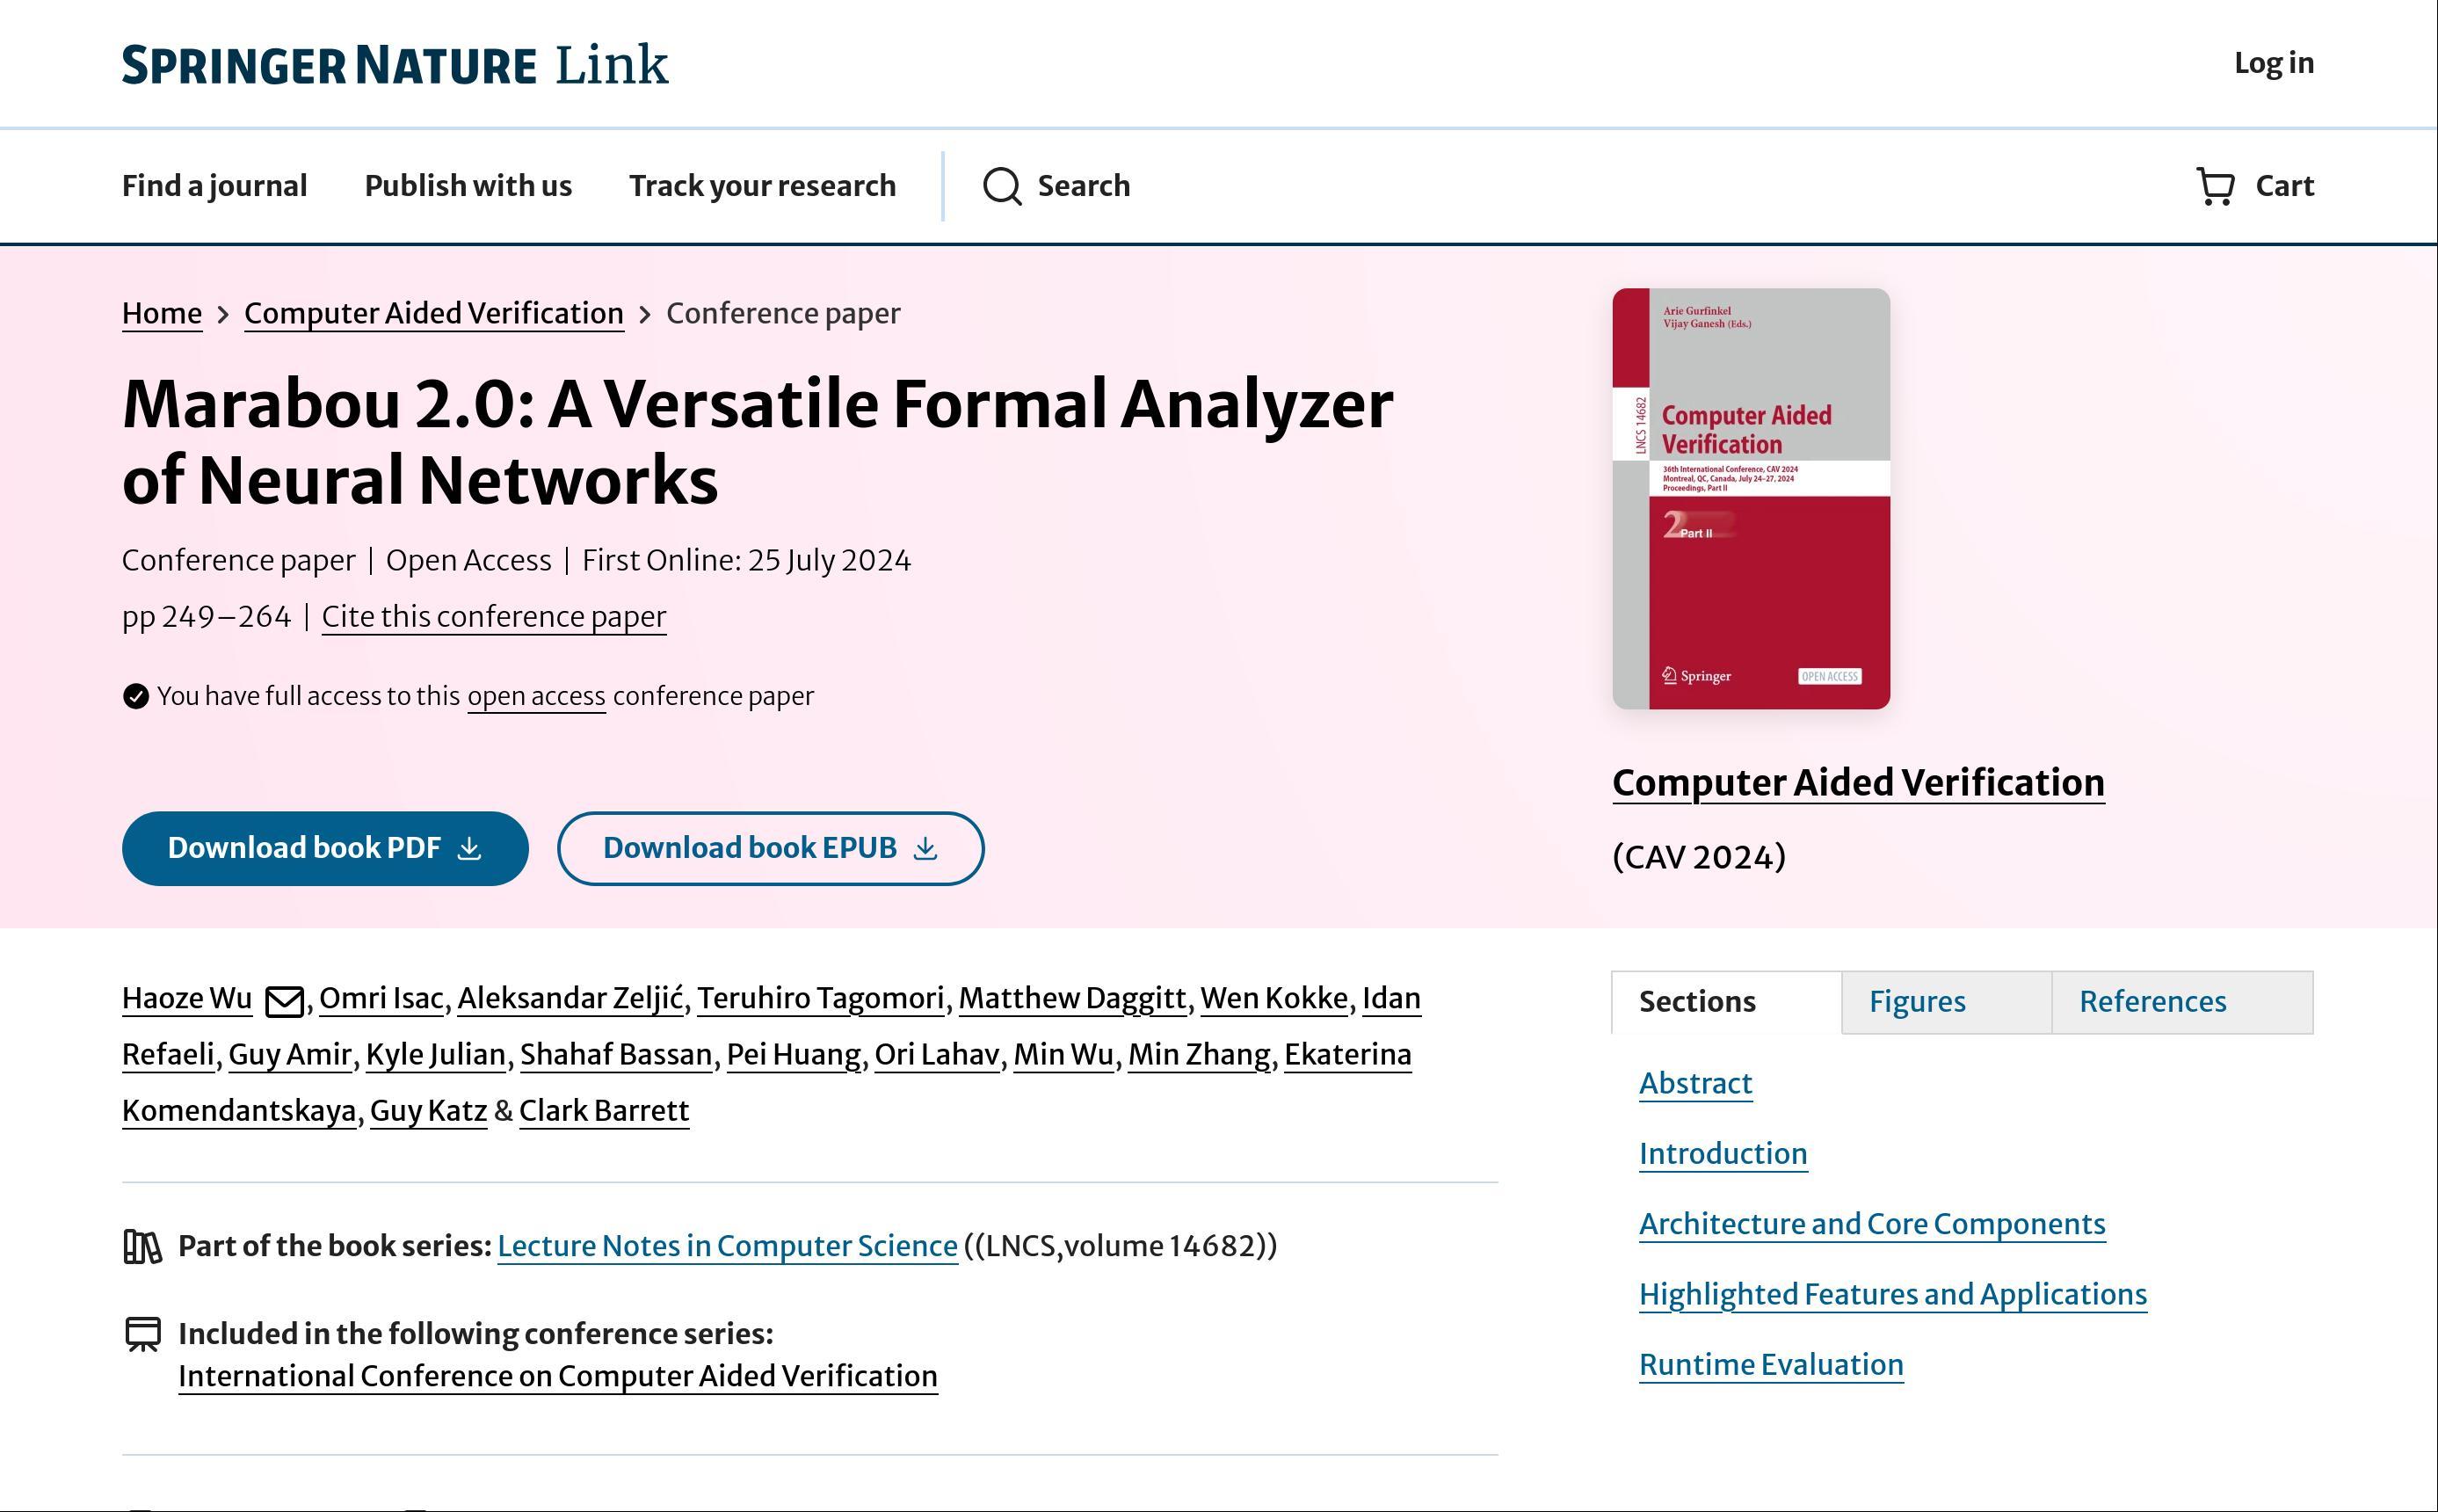Open Find a journal menu
This screenshot has height=1512, width=2438.
214,186
